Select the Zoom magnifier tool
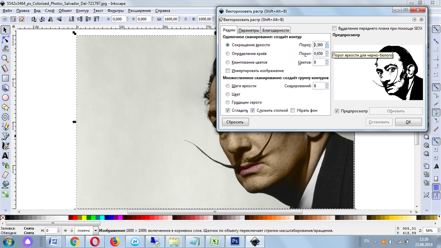Image resolution: width=441 pixels, height=248 pixels. (x=6, y=59)
